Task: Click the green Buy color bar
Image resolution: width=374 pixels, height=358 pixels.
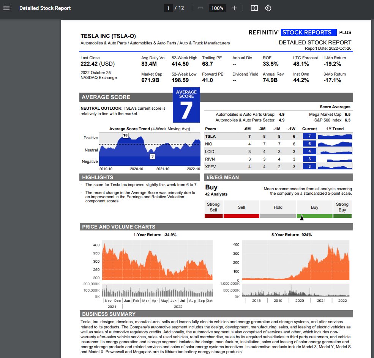Action: tap(314, 216)
